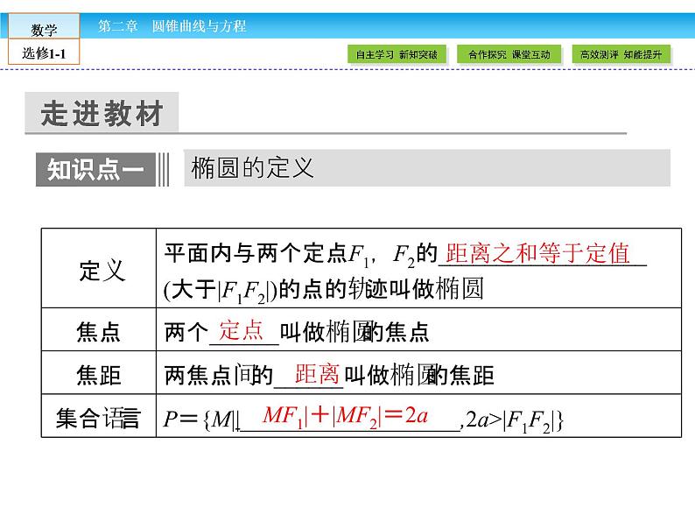
Task: Click the 焦距 row header cell
Action: click(98, 376)
